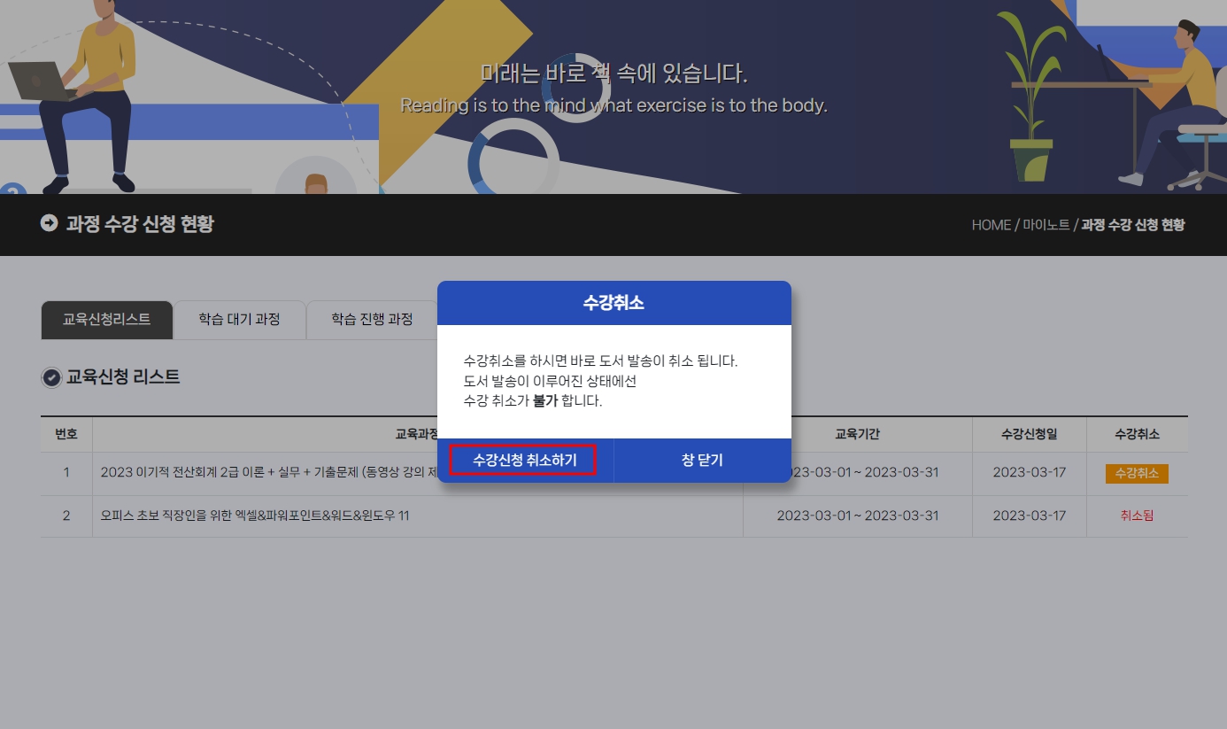The height and width of the screenshot is (729, 1227).
Task: Click the potted plant illustration in the banner
Action: click(x=1031, y=97)
